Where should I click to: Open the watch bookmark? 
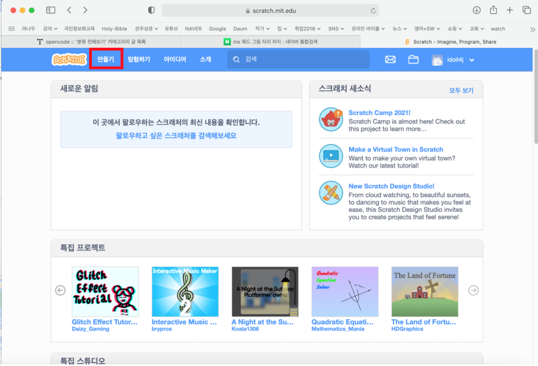click(498, 29)
